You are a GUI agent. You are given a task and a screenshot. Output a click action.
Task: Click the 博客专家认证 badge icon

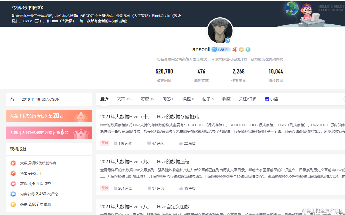click(x=13, y=173)
